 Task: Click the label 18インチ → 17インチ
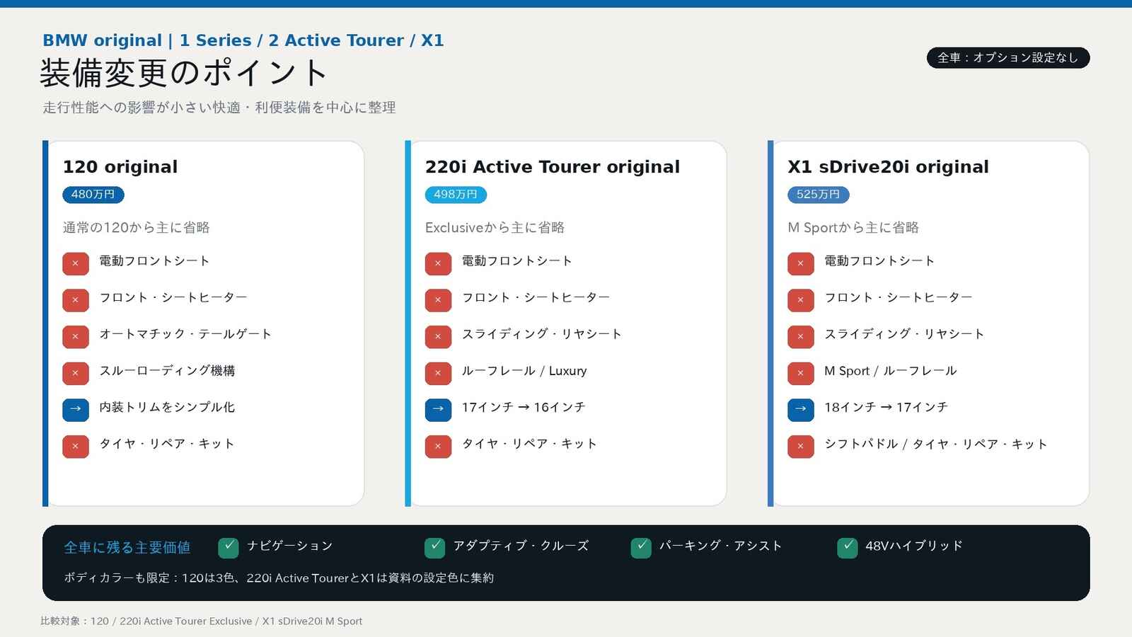886,407
